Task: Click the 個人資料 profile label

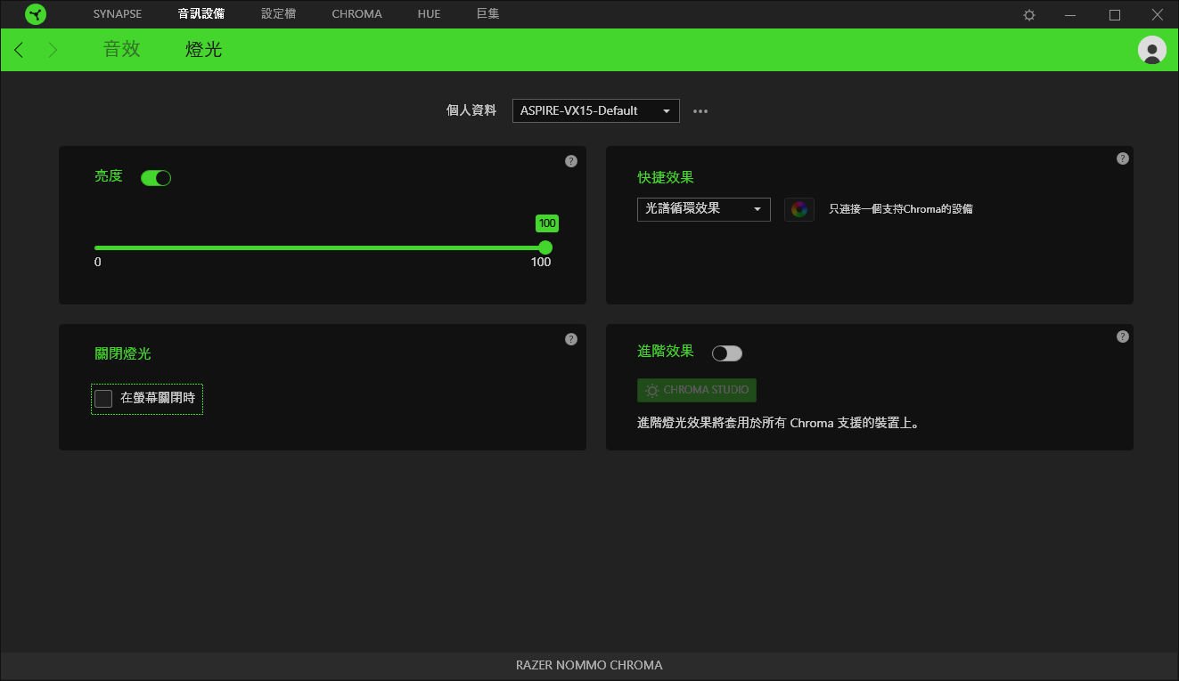Action: 471,111
